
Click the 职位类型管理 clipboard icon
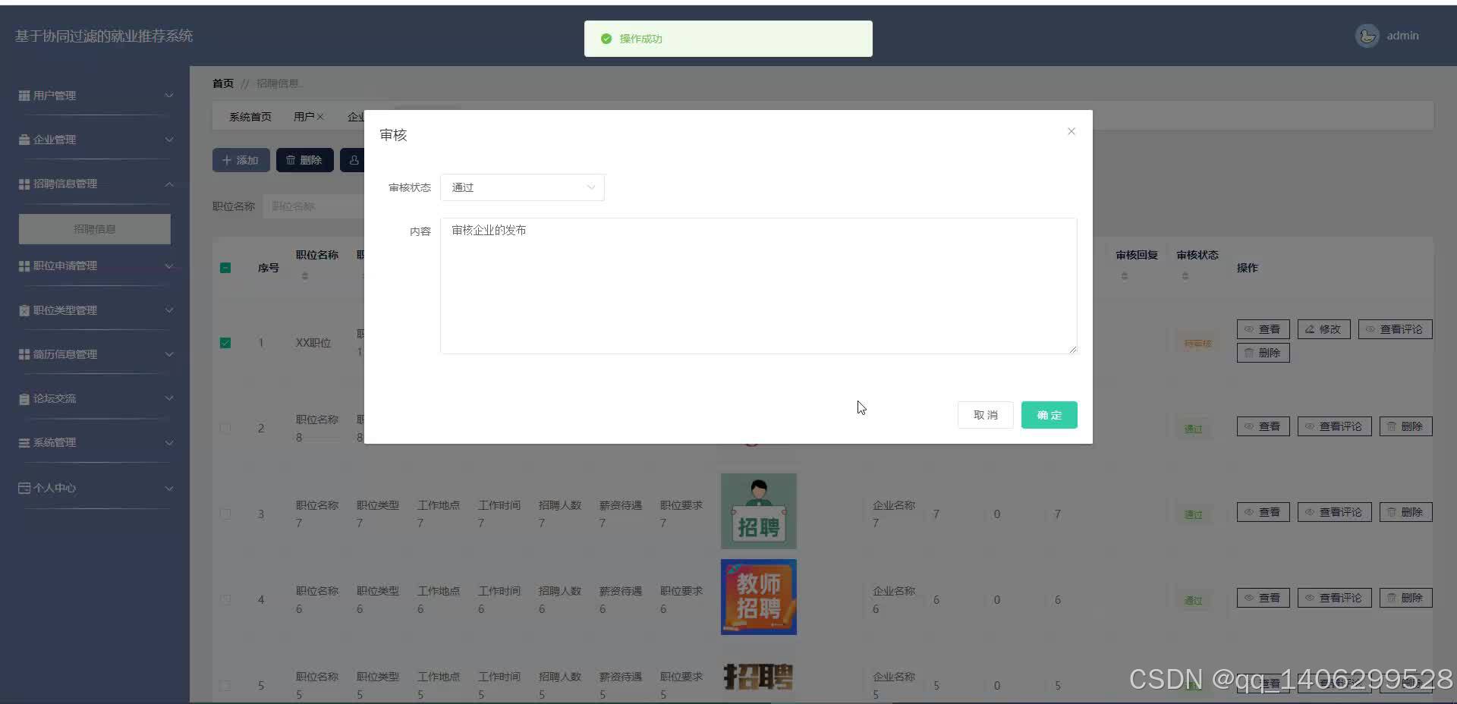point(24,310)
